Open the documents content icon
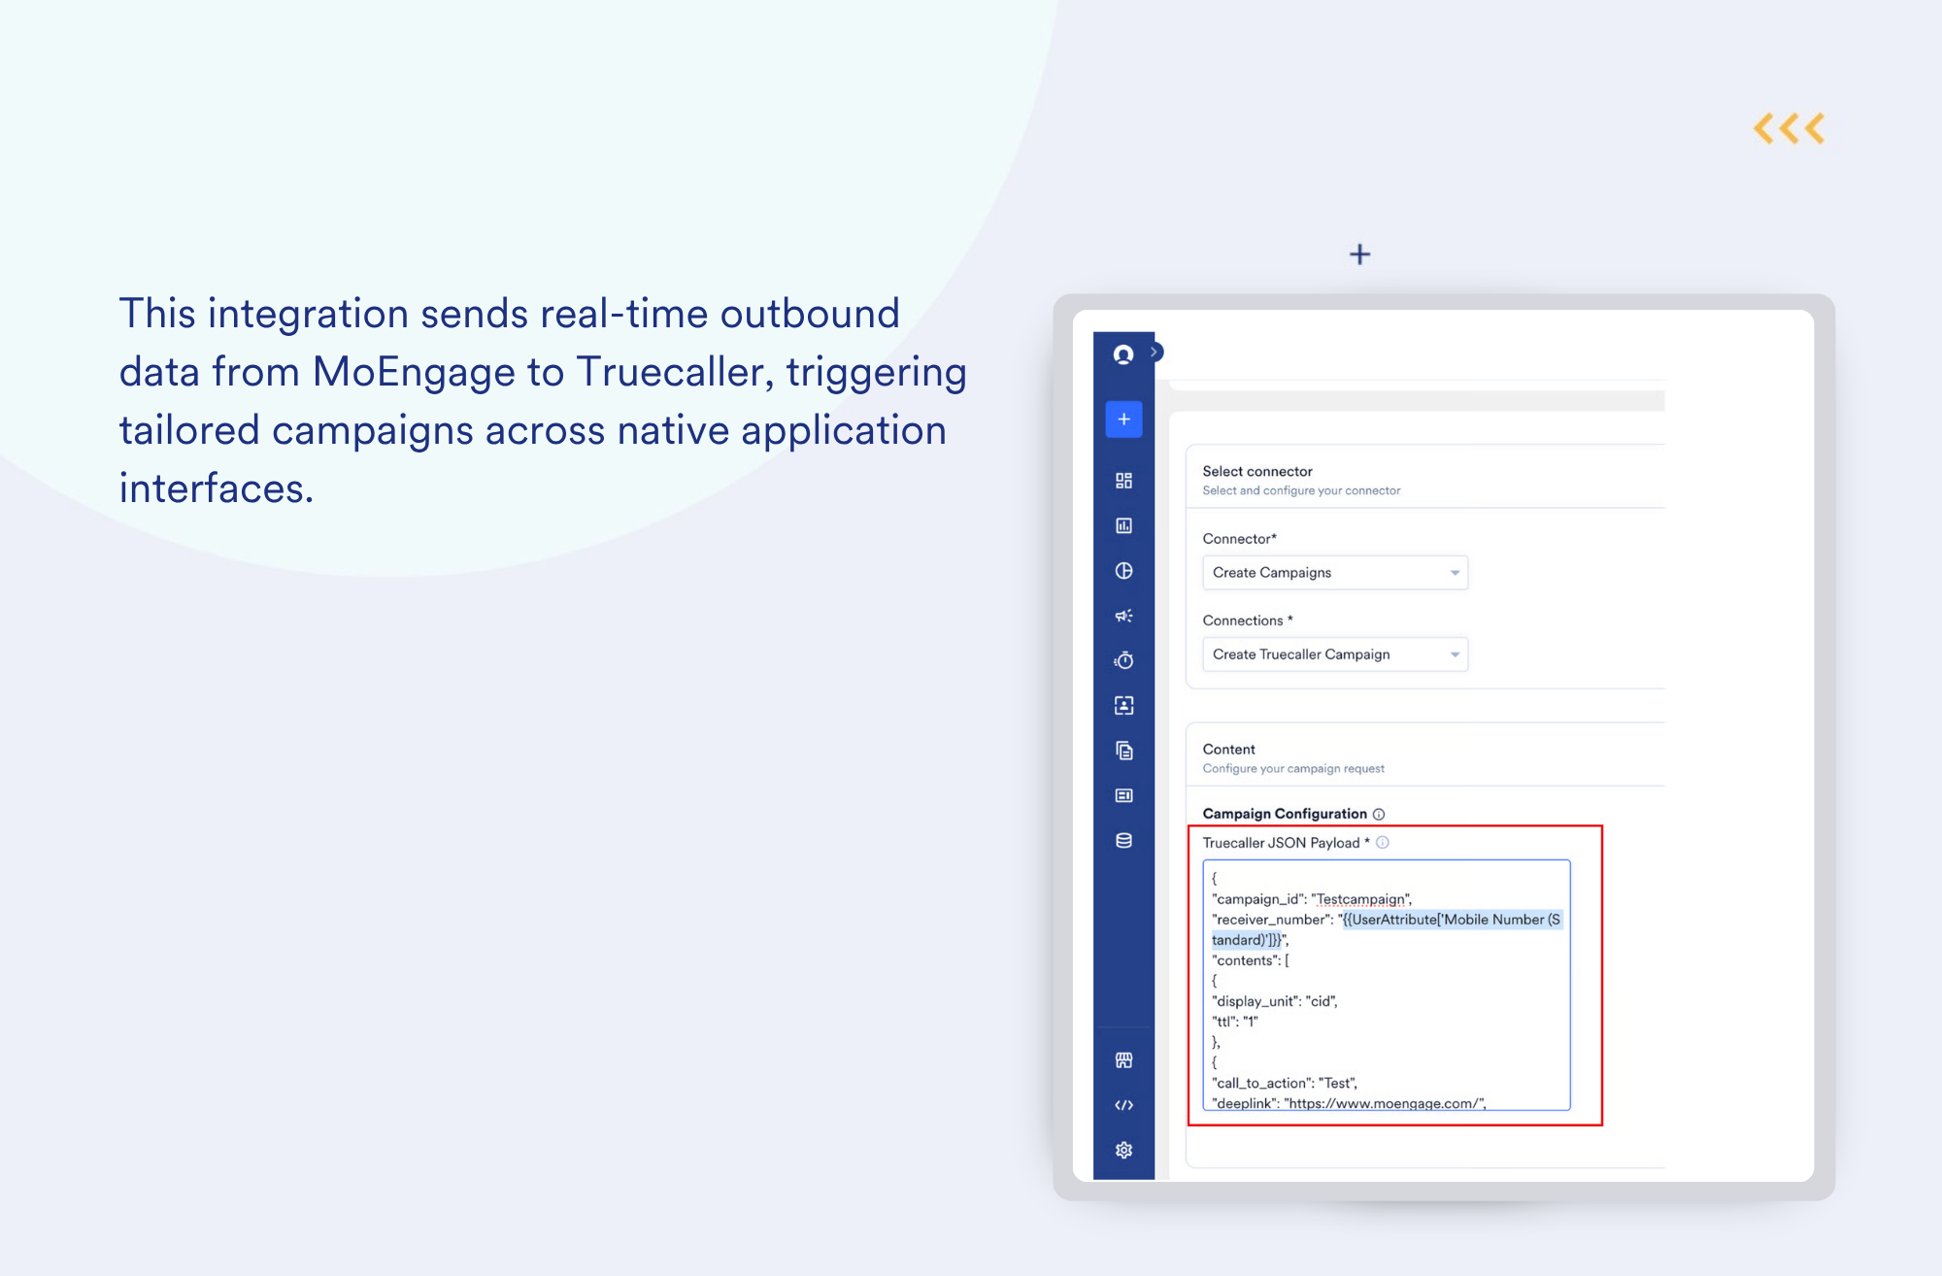 coord(1123,751)
